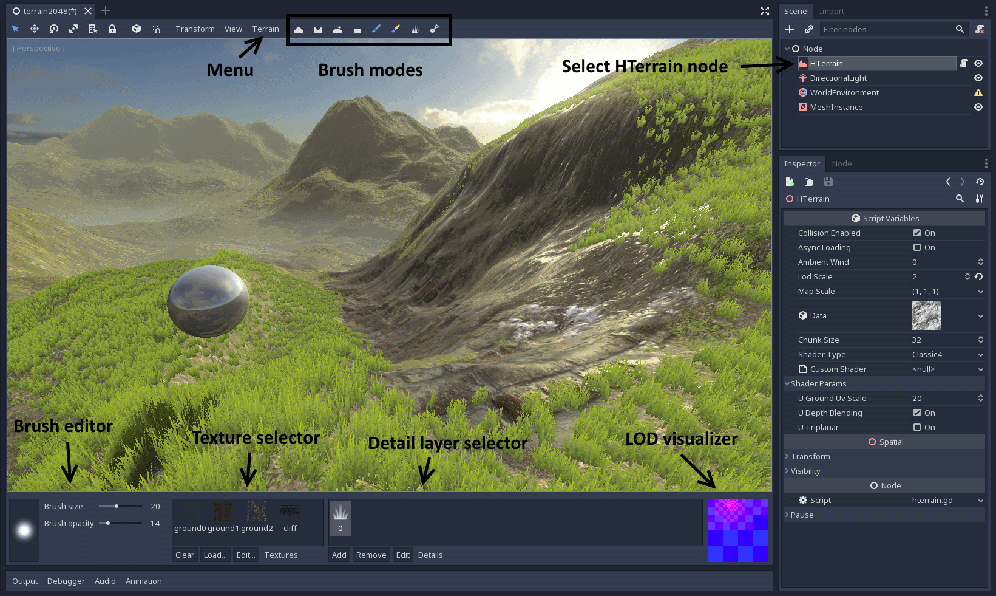Viewport: 996px width, 596px height.
Task: Select the texture splat paint brush
Action: pyautogui.click(x=376, y=29)
